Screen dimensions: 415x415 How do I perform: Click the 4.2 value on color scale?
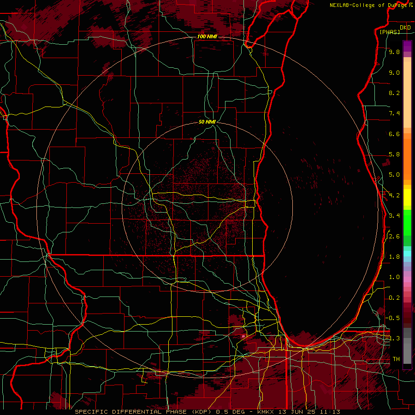pos(394,196)
